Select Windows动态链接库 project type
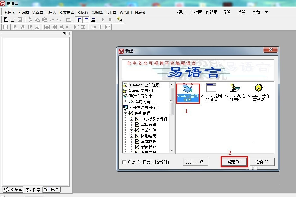This screenshot has height=197, width=296. (235, 93)
